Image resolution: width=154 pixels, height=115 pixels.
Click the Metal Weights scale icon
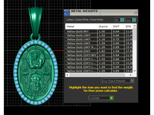[x=67, y=12]
